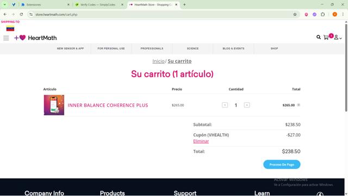The image size is (348, 196).
Task: Open FOR PERSONAL USE menu
Action: (x=111, y=48)
